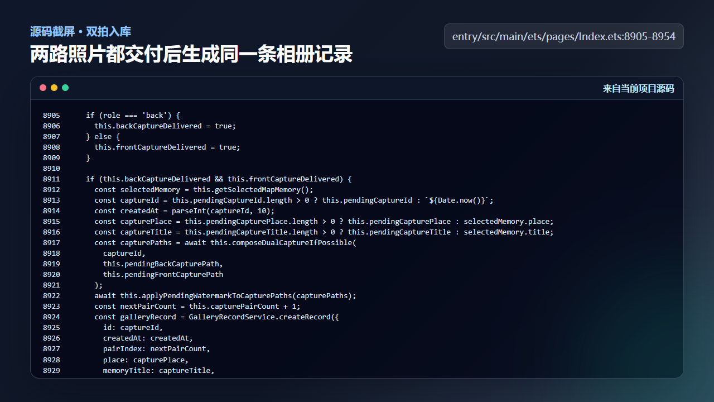Click the GalleryRecordService.createRecord line
Viewport: 714px width, 402px height.
pos(216,317)
